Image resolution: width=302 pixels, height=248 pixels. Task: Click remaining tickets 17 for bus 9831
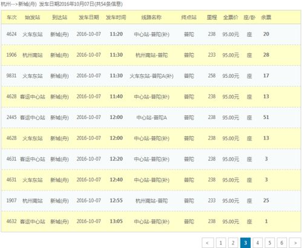pyautogui.click(x=266, y=75)
